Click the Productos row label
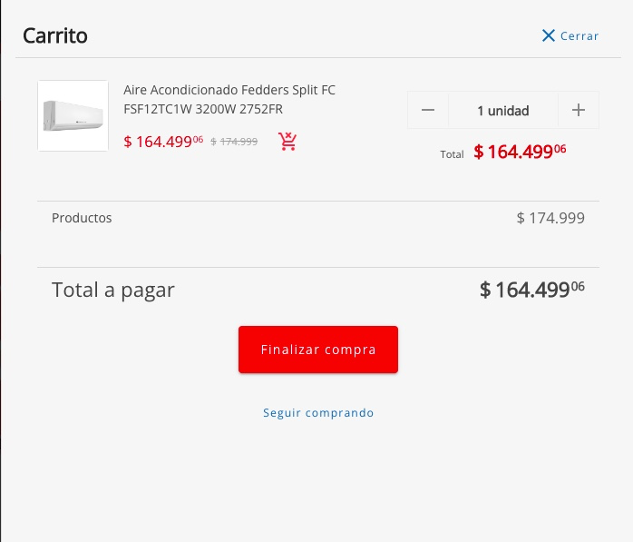This screenshot has width=633, height=542. (82, 218)
